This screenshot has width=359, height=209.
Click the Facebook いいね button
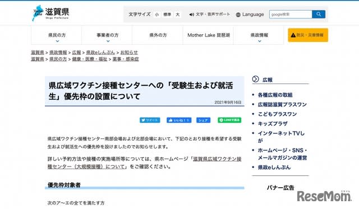179,120
